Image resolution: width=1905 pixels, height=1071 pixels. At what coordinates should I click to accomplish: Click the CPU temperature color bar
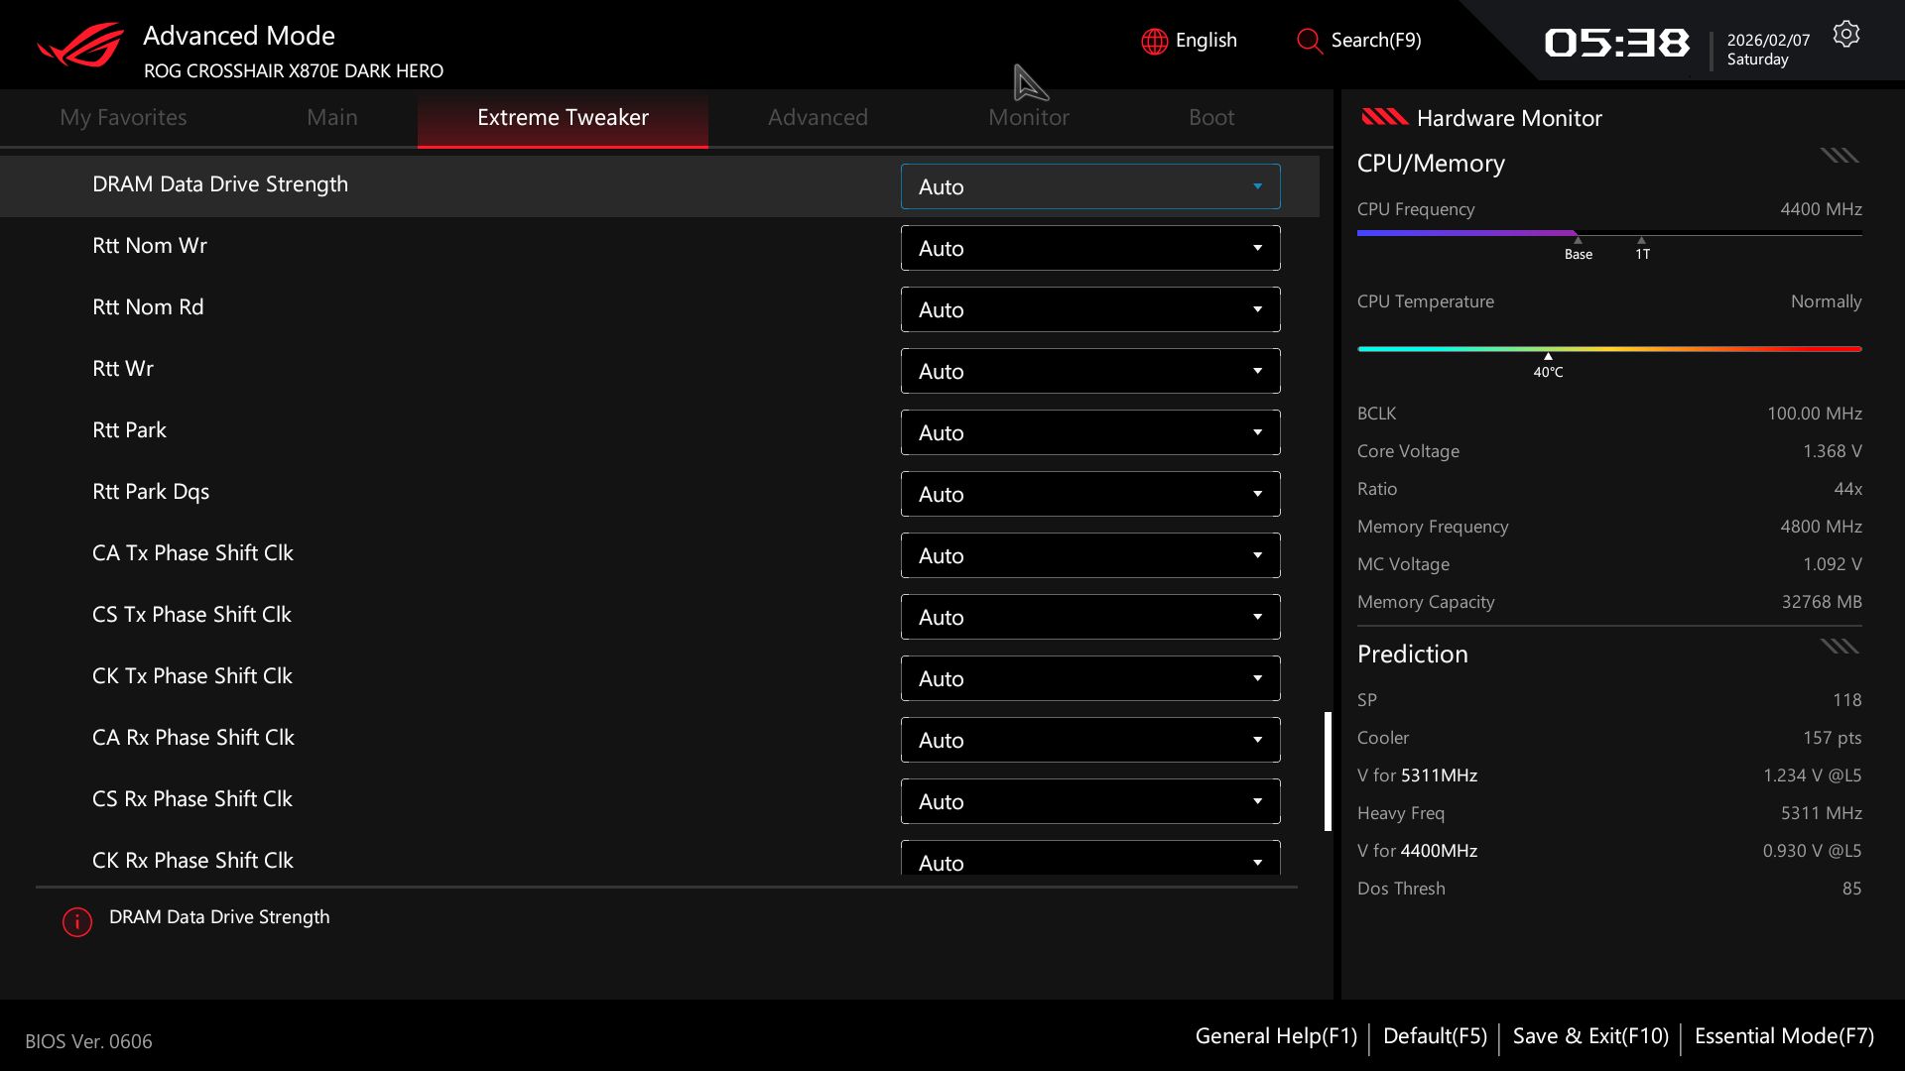1608,349
